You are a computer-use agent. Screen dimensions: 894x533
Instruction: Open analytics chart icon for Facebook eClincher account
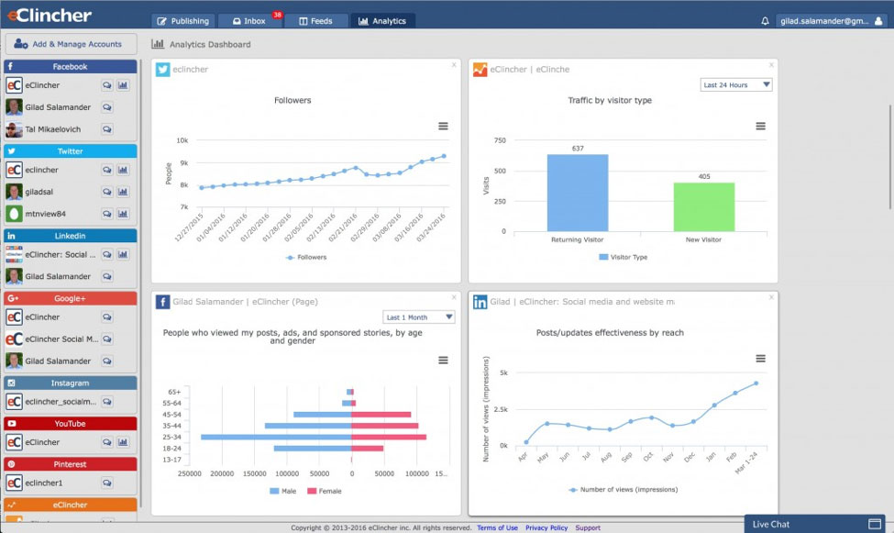point(123,85)
